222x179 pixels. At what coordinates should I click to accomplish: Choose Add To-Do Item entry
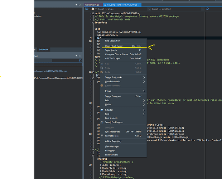[113, 58]
